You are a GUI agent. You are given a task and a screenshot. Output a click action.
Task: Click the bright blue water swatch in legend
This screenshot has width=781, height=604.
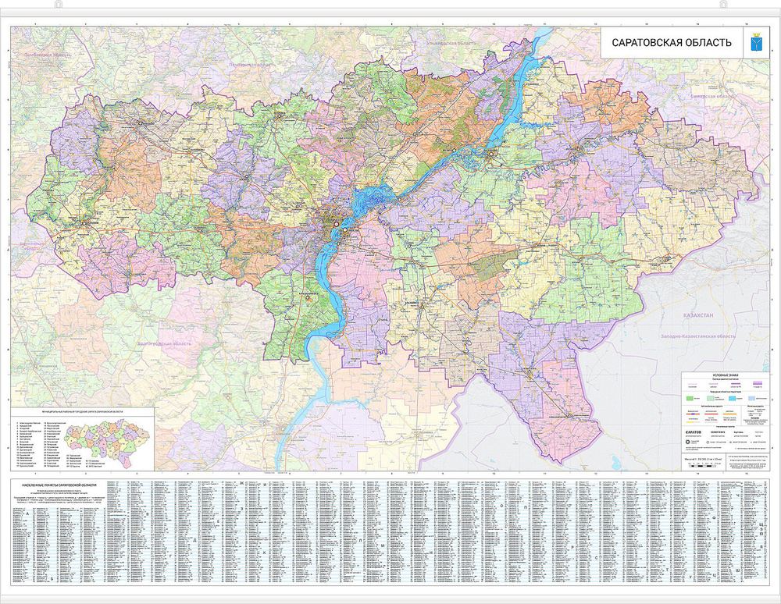[x=733, y=398]
